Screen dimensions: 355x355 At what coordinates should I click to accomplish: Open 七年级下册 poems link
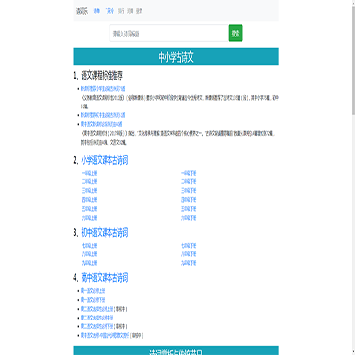point(189,246)
